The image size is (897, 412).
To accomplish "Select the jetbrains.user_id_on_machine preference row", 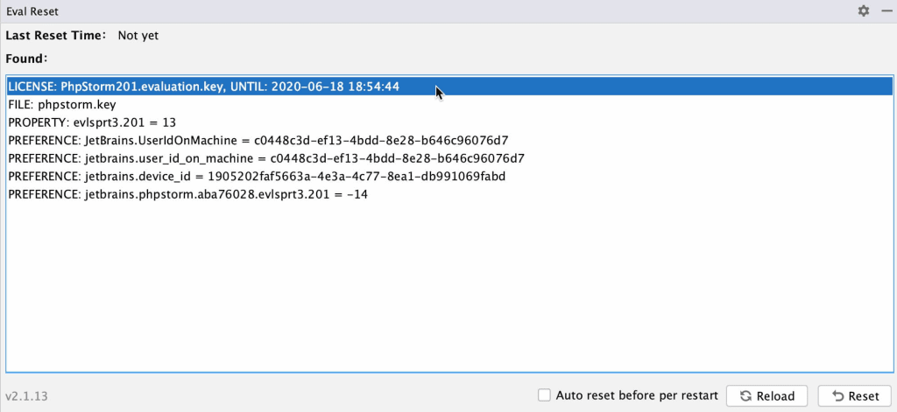I will click(449, 158).
